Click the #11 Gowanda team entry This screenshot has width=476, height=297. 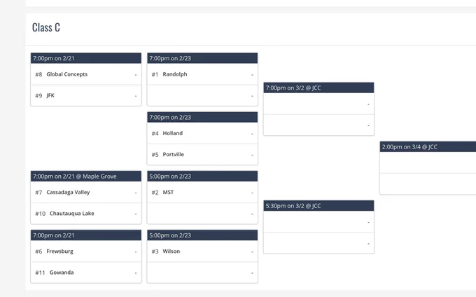[x=86, y=272]
